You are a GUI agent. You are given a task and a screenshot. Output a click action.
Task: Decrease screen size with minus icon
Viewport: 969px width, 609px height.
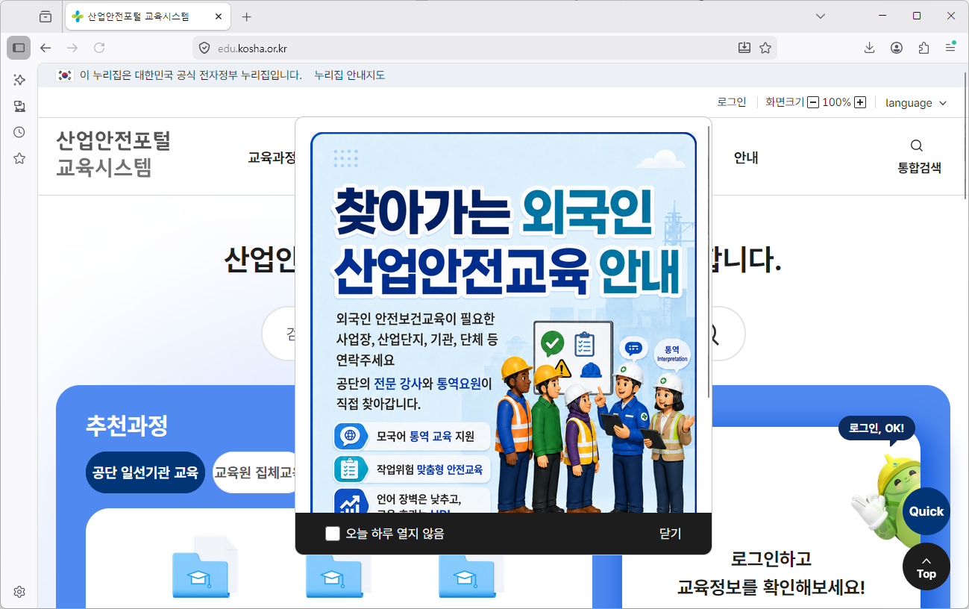click(813, 102)
